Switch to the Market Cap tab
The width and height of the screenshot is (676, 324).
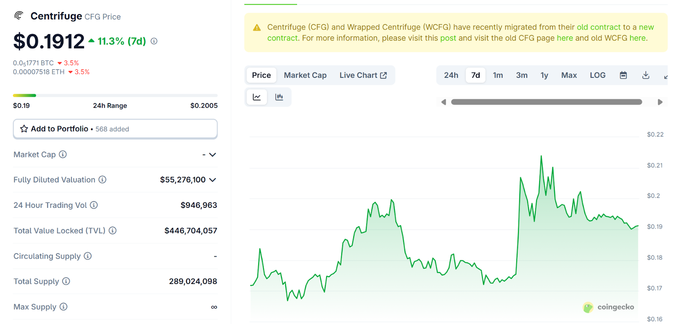click(305, 75)
